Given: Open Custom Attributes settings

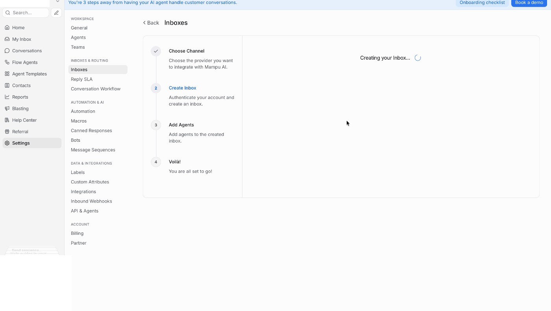Looking at the screenshot, I should [90, 182].
